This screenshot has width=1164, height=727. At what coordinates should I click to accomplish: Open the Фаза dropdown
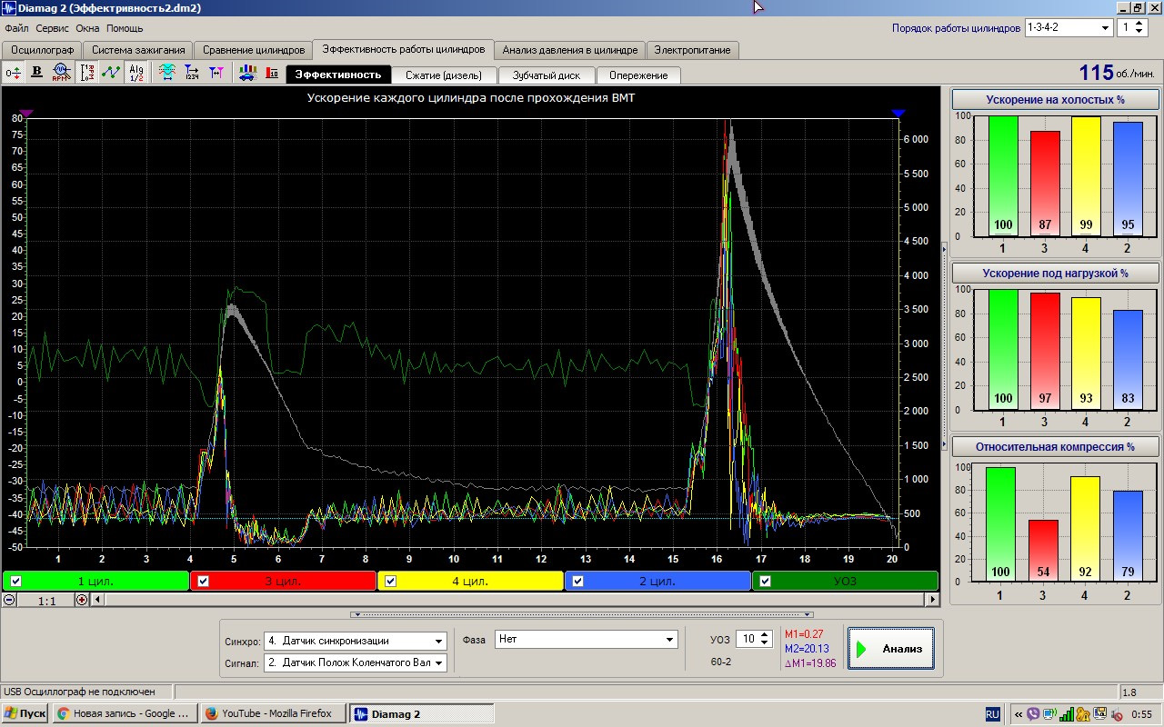(x=670, y=639)
